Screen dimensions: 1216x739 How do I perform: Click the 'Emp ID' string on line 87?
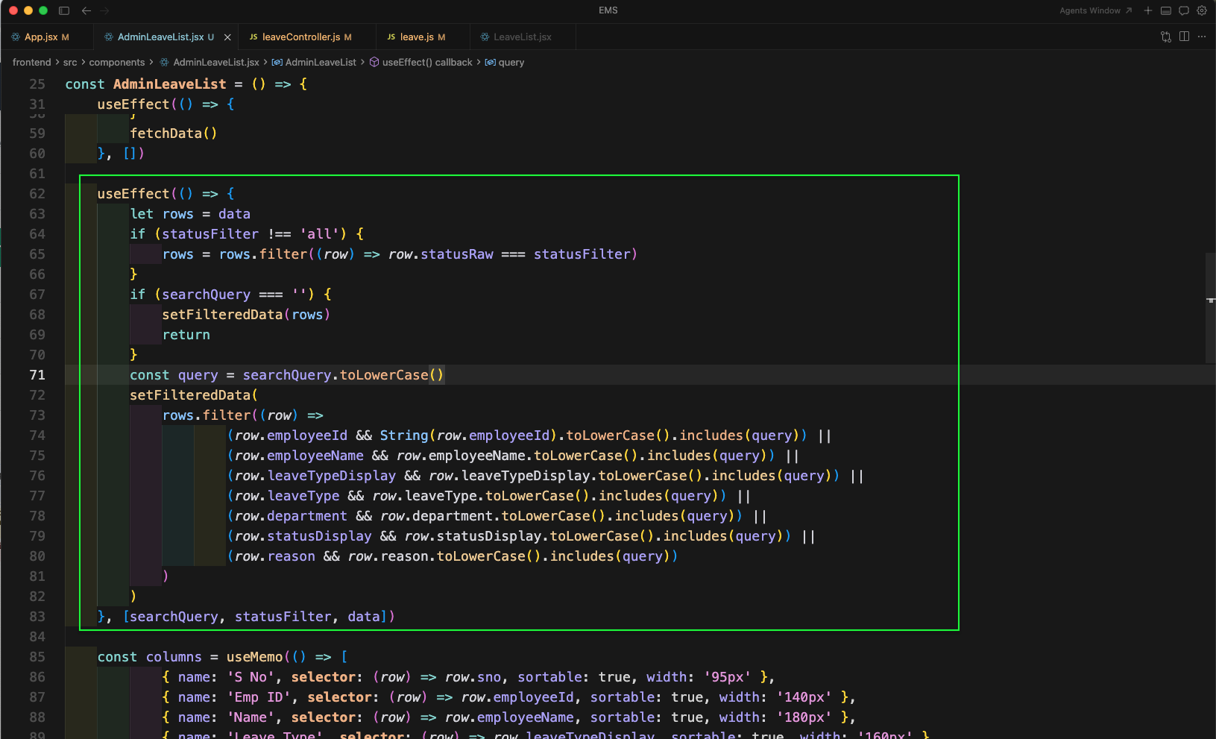(259, 697)
